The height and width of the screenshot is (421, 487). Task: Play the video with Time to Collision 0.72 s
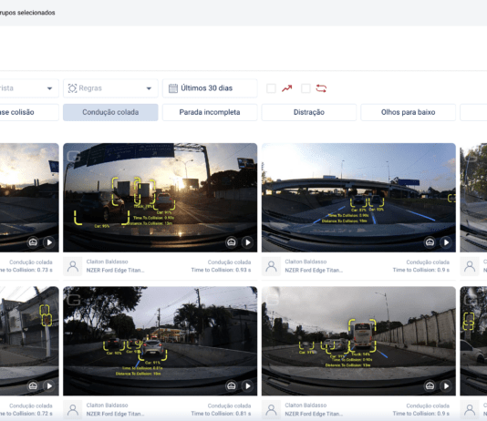point(49,386)
